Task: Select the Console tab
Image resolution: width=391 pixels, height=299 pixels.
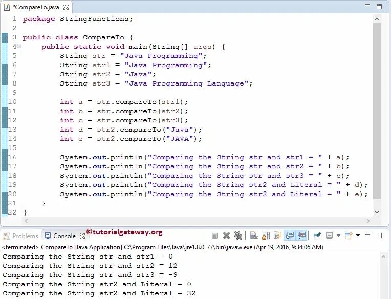Action: click(x=64, y=236)
